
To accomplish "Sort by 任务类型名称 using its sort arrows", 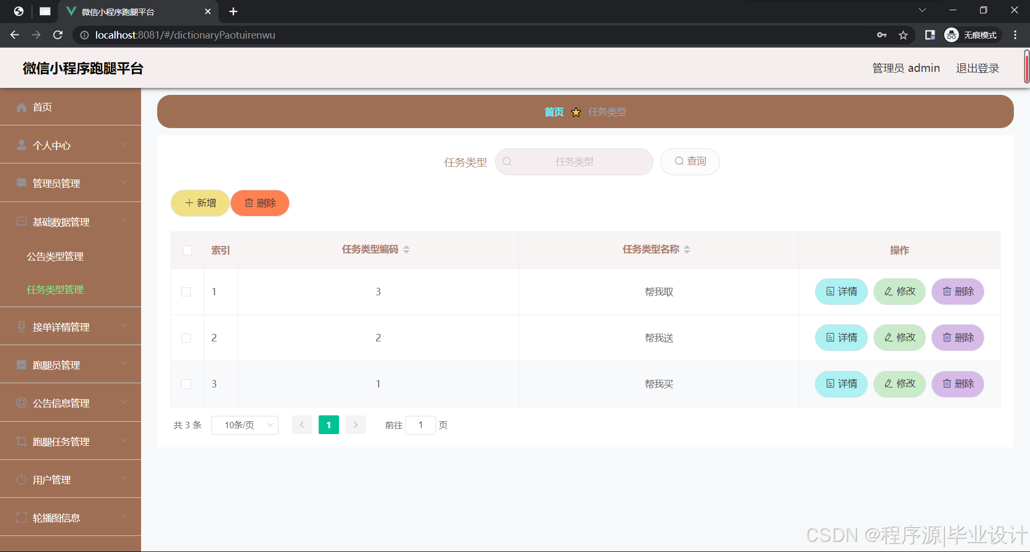I will [x=687, y=250].
